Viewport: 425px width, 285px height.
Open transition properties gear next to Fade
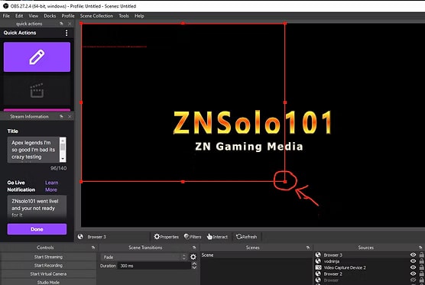pos(193,257)
